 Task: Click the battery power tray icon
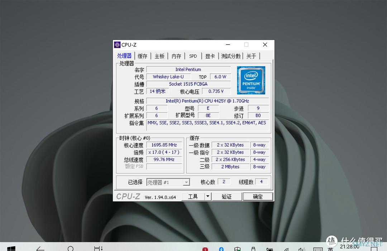(269, 249)
